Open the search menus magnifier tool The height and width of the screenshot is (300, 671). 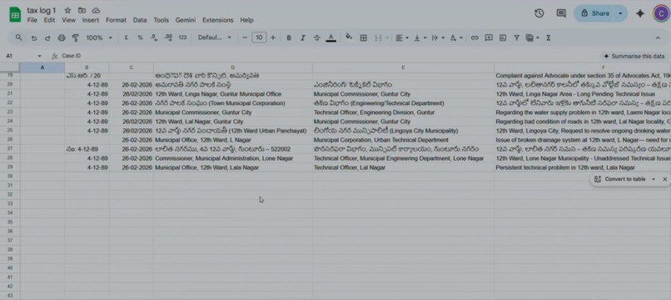[18, 37]
